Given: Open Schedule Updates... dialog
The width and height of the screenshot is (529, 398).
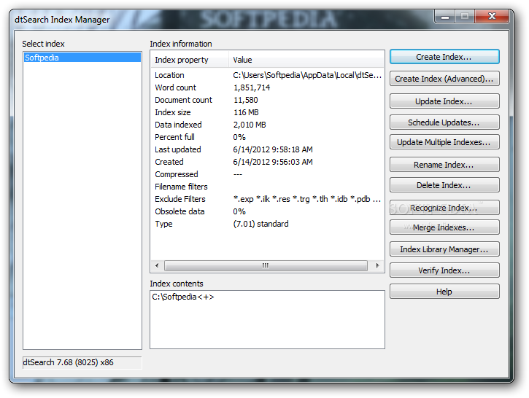Looking at the screenshot, I should pos(444,122).
